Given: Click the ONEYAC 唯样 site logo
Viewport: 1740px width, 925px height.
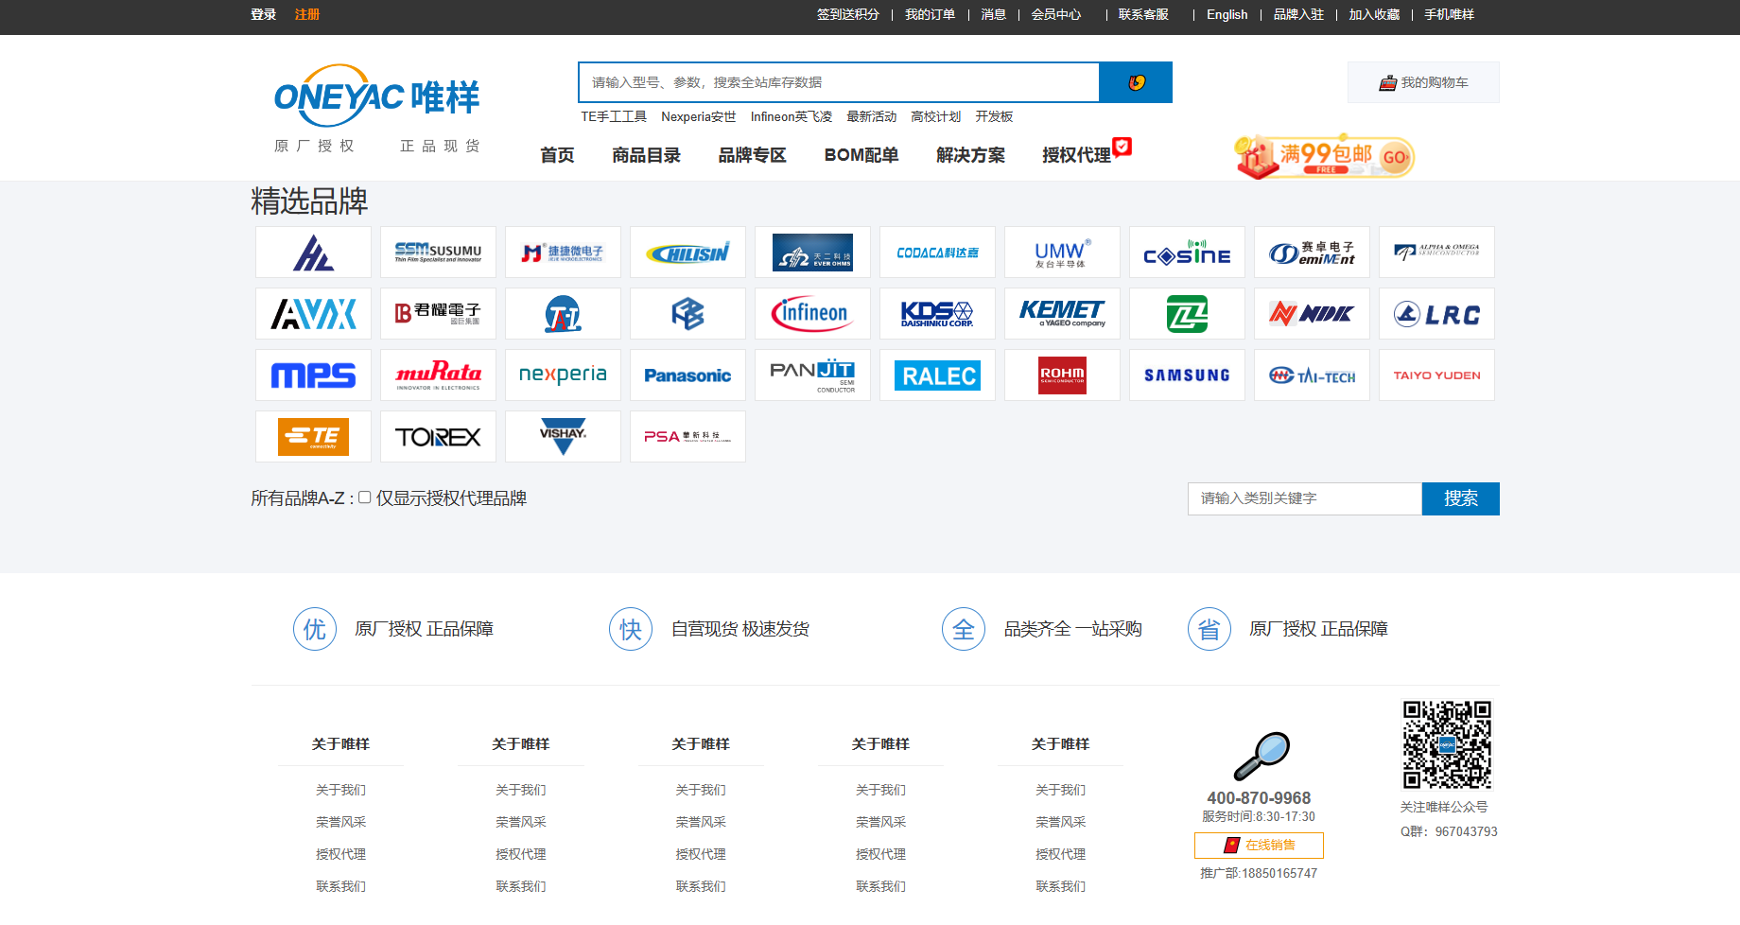Looking at the screenshot, I should coord(376,107).
